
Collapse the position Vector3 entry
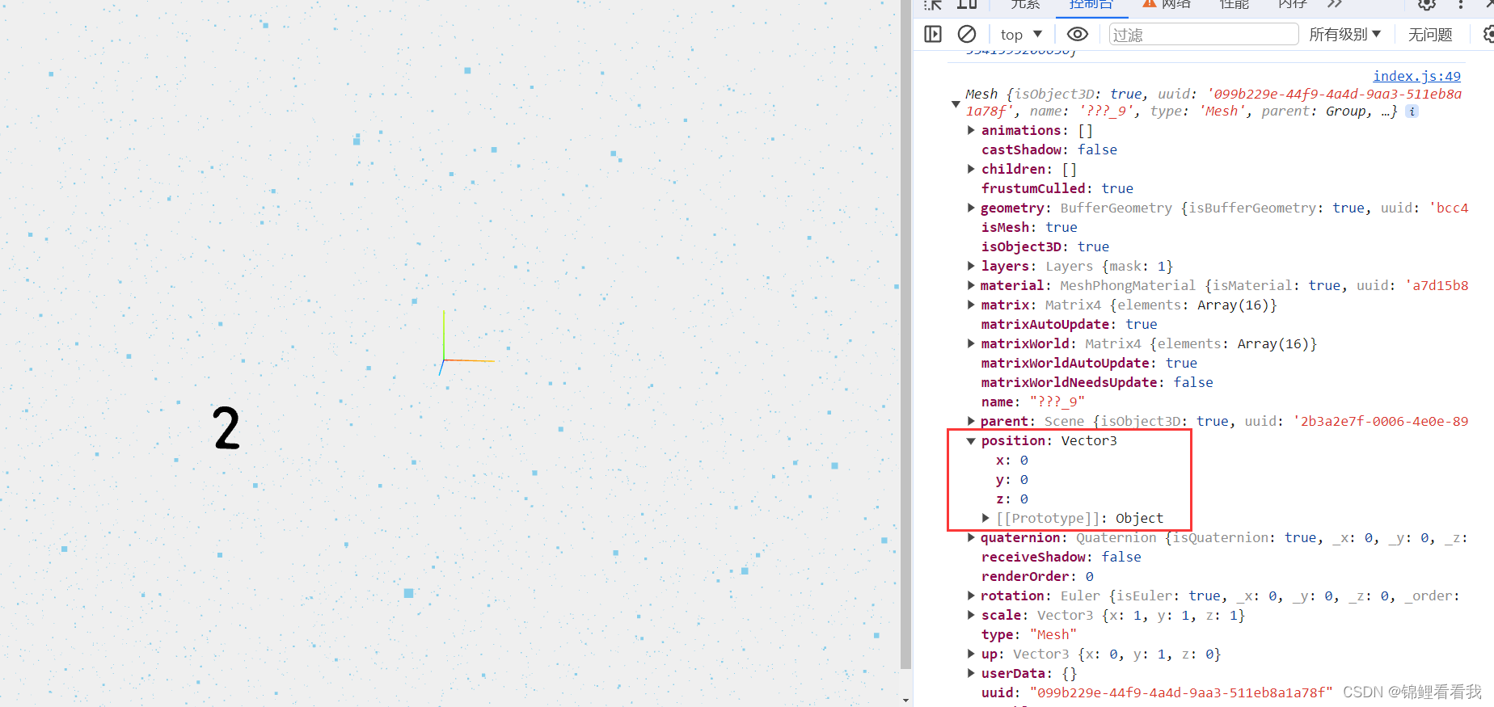(x=971, y=440)
